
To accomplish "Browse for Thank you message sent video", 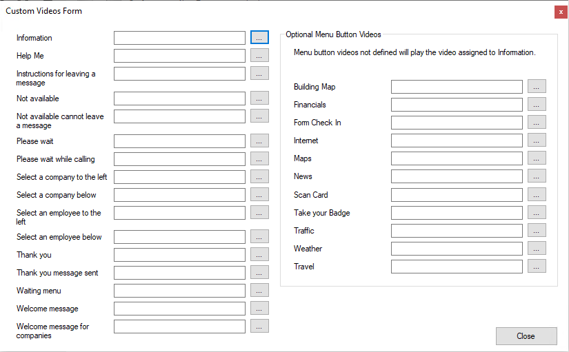I will (x=259, y=273).
